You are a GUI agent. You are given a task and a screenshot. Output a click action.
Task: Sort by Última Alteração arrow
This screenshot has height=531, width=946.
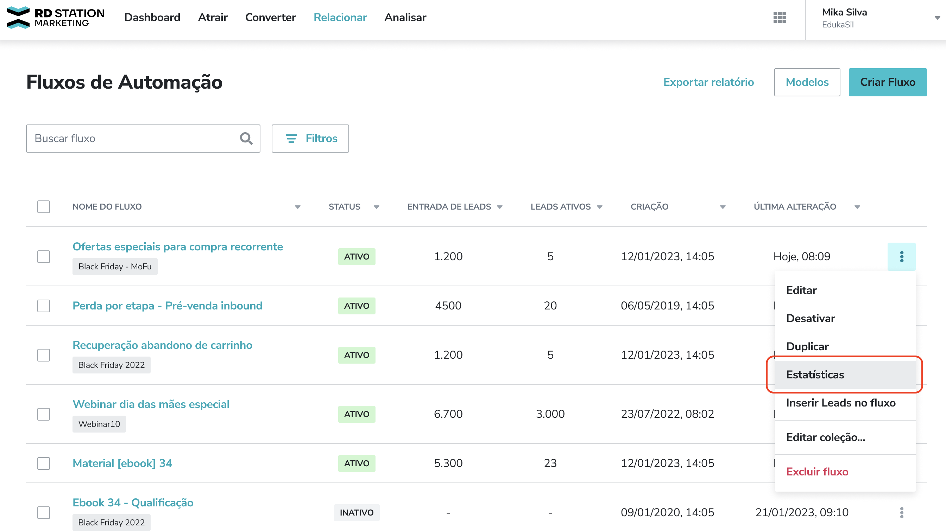[x=857, y=207]
